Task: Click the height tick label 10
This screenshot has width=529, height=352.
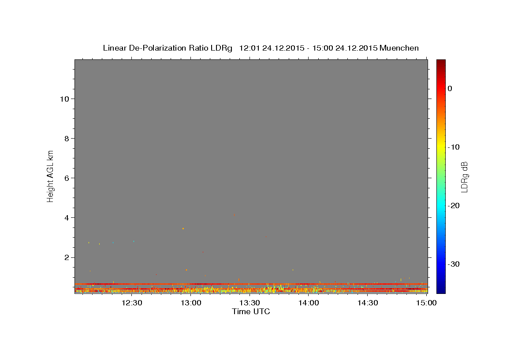Action: click(64, 99)
